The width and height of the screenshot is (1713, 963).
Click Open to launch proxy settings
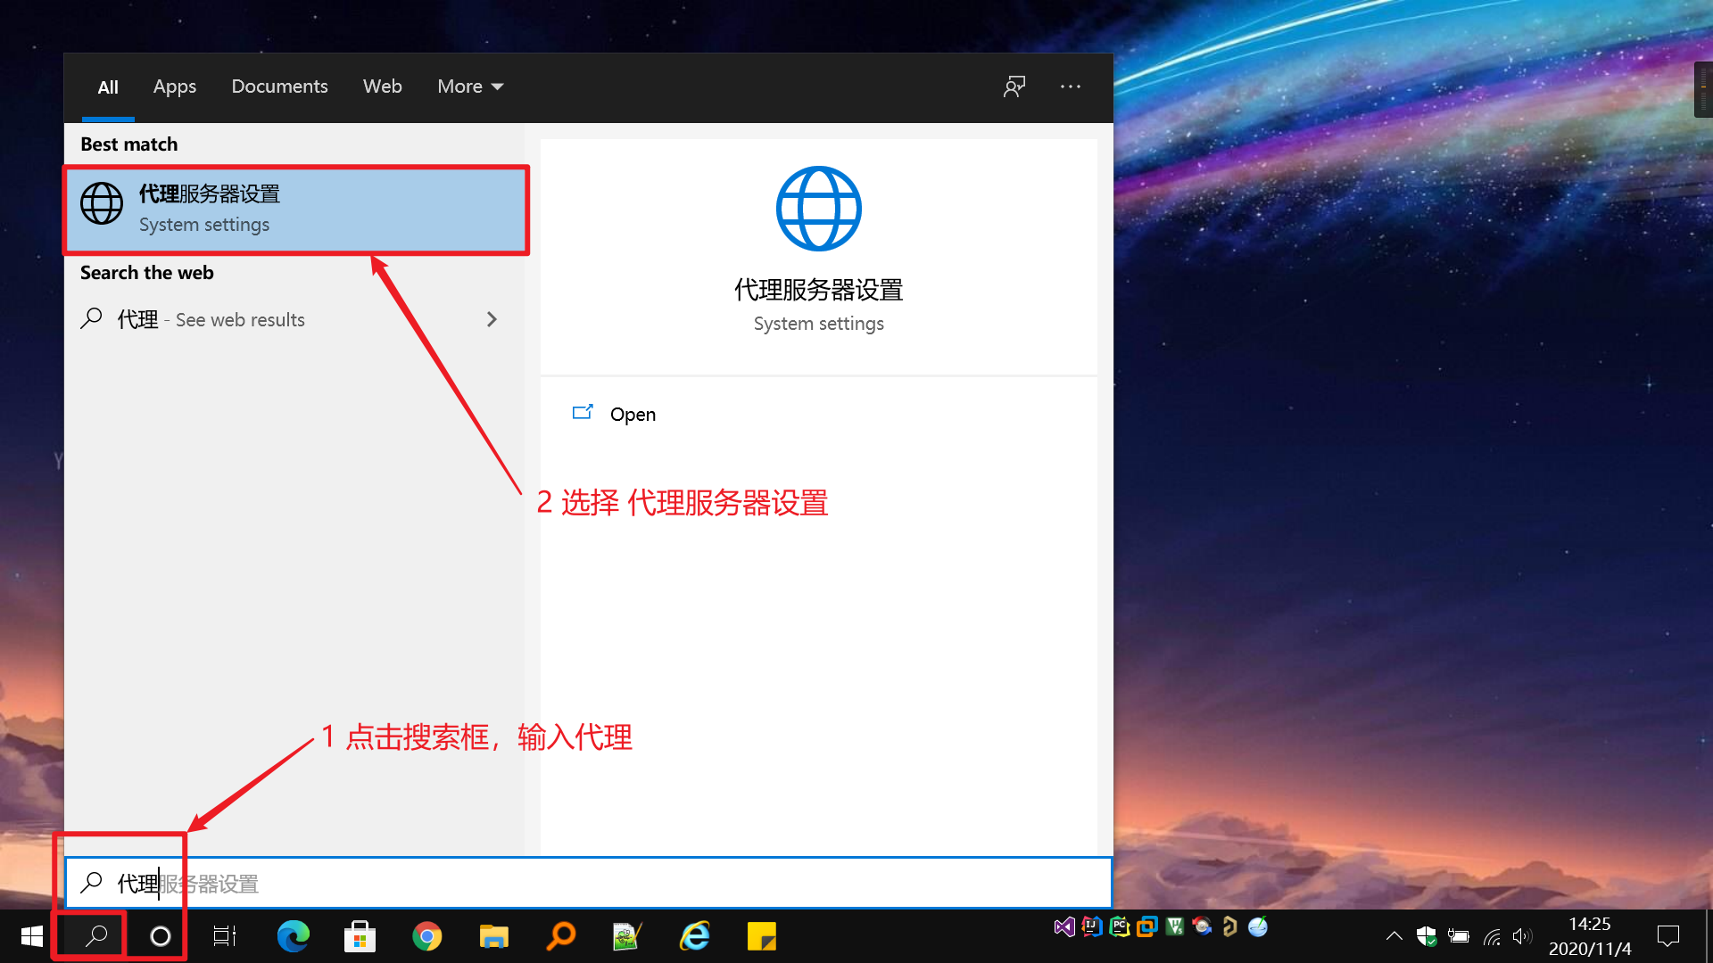point(633,413)
